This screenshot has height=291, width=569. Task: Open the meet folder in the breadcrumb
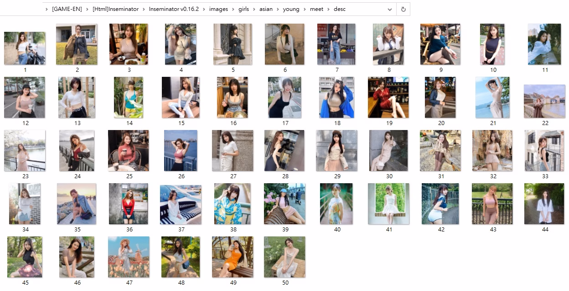coord(316,9)
